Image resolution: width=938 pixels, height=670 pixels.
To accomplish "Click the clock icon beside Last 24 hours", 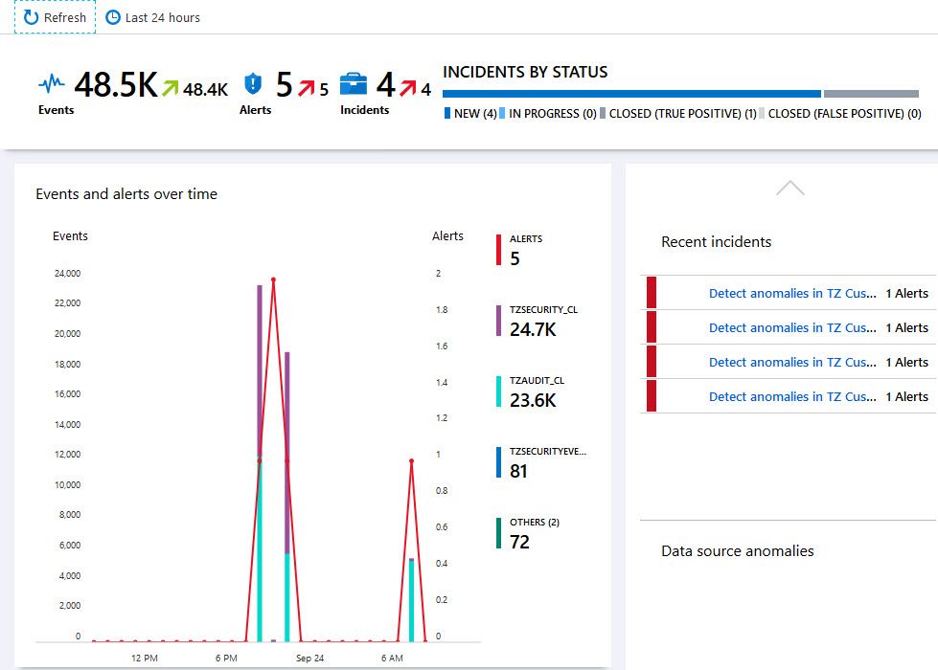I will tap(112, 17).
